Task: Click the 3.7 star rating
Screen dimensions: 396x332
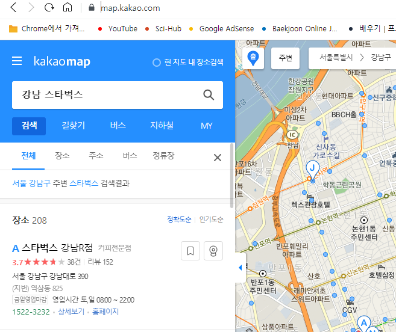Action: (38, 262)
